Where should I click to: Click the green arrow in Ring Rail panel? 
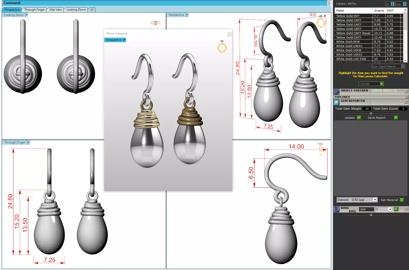(396, 209)
